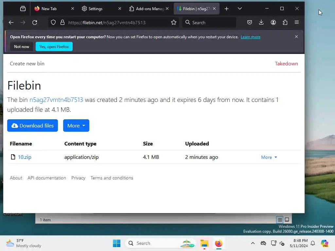This screenshot has height=251, width=335.
Task: Open the Copilot preview icon
Action: pos(325,243)
